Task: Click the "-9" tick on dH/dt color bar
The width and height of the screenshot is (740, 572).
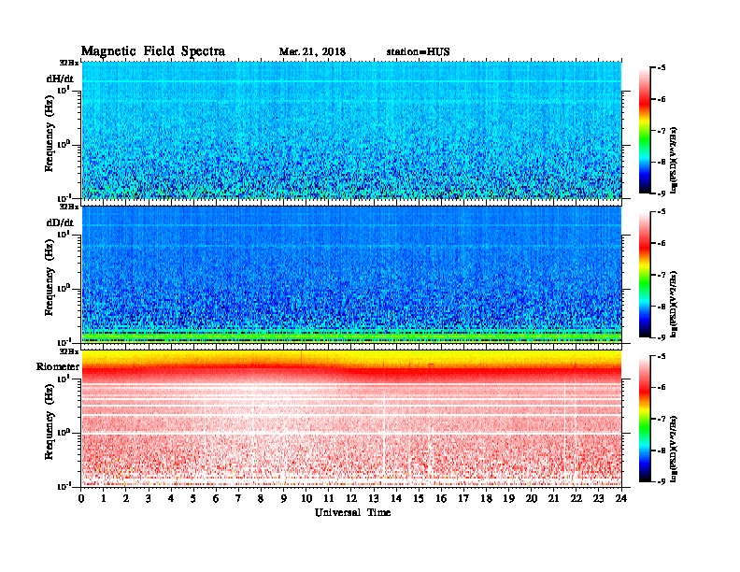Action: (x=661, y=193)
